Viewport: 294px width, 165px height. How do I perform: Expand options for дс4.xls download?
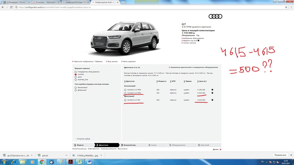[66, 155]
